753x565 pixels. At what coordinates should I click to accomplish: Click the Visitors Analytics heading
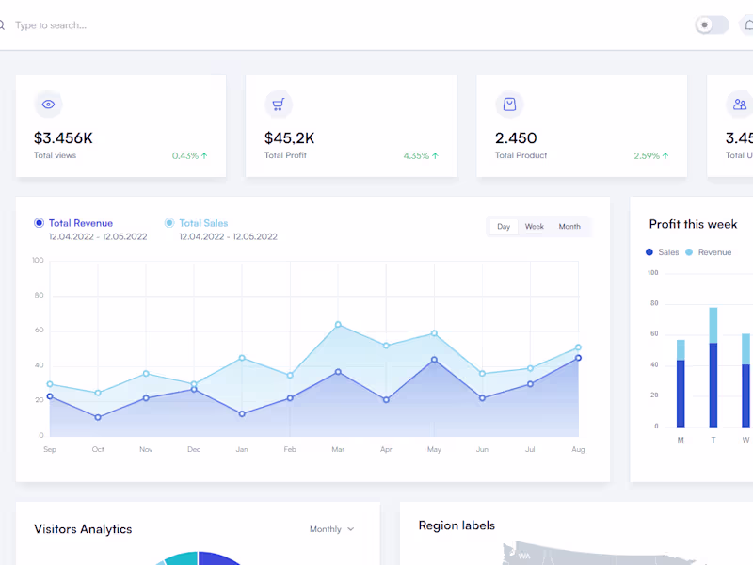point(83,529)
